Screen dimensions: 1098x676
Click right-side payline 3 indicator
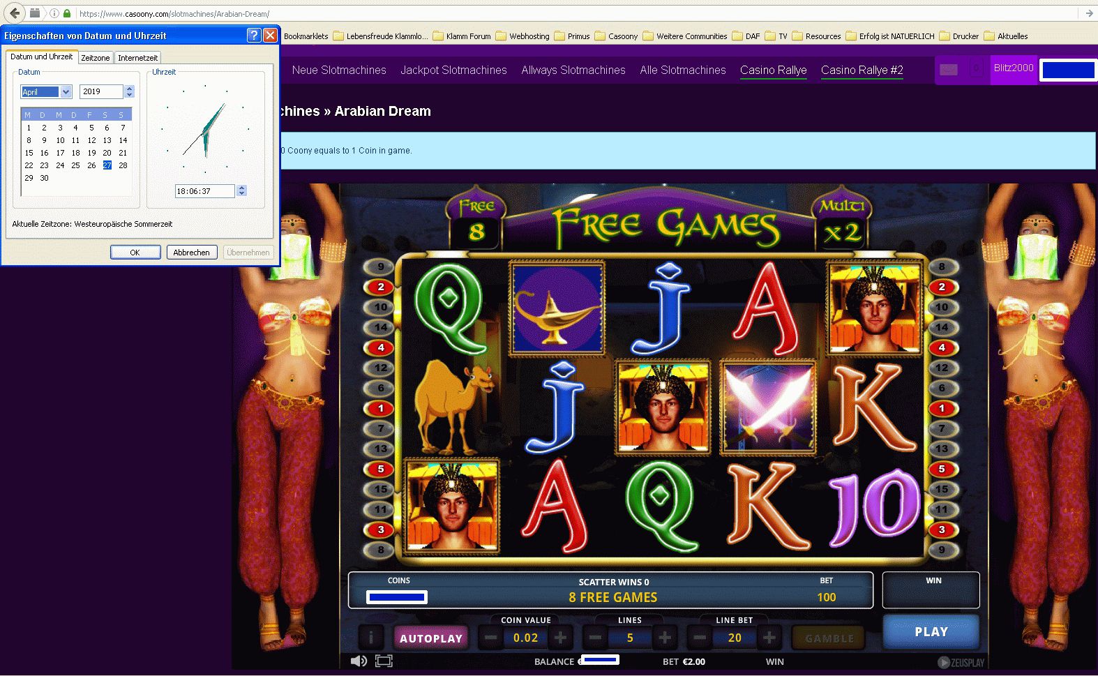click(942, 529)
